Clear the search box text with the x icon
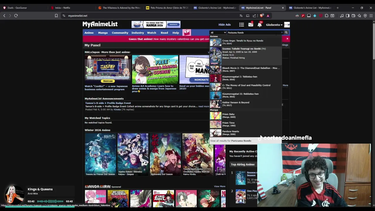 (282, 33)
